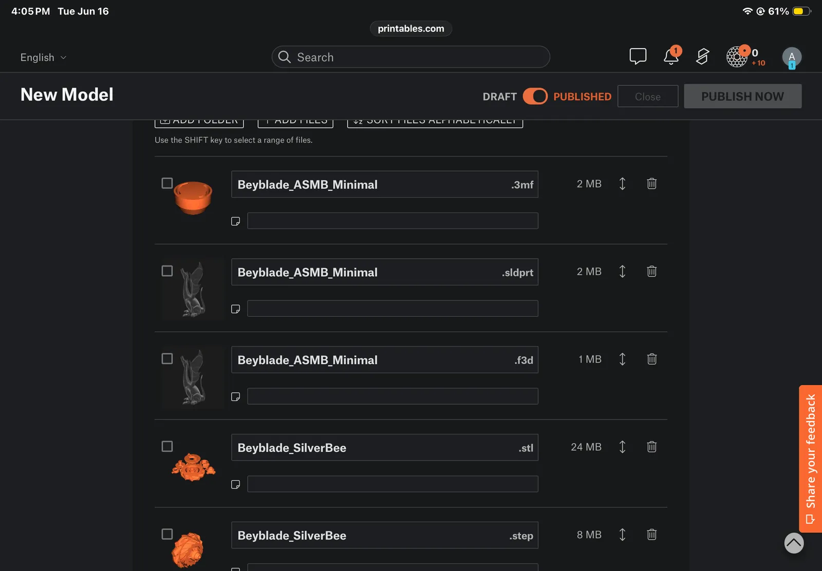Select the Beyblade_ASMB_Minimal .f3d checkbox

(x=167, y=359)
